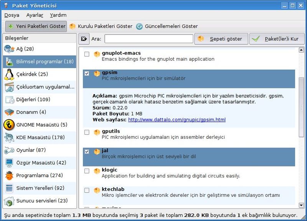Click the GNOME Masaüstü foot icon
The height and width of the screenshot is (221, 307).
pos(9,125)
